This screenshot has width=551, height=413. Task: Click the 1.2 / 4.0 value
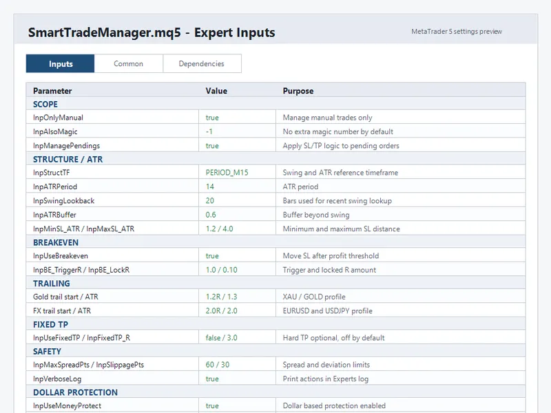point(219,229)
